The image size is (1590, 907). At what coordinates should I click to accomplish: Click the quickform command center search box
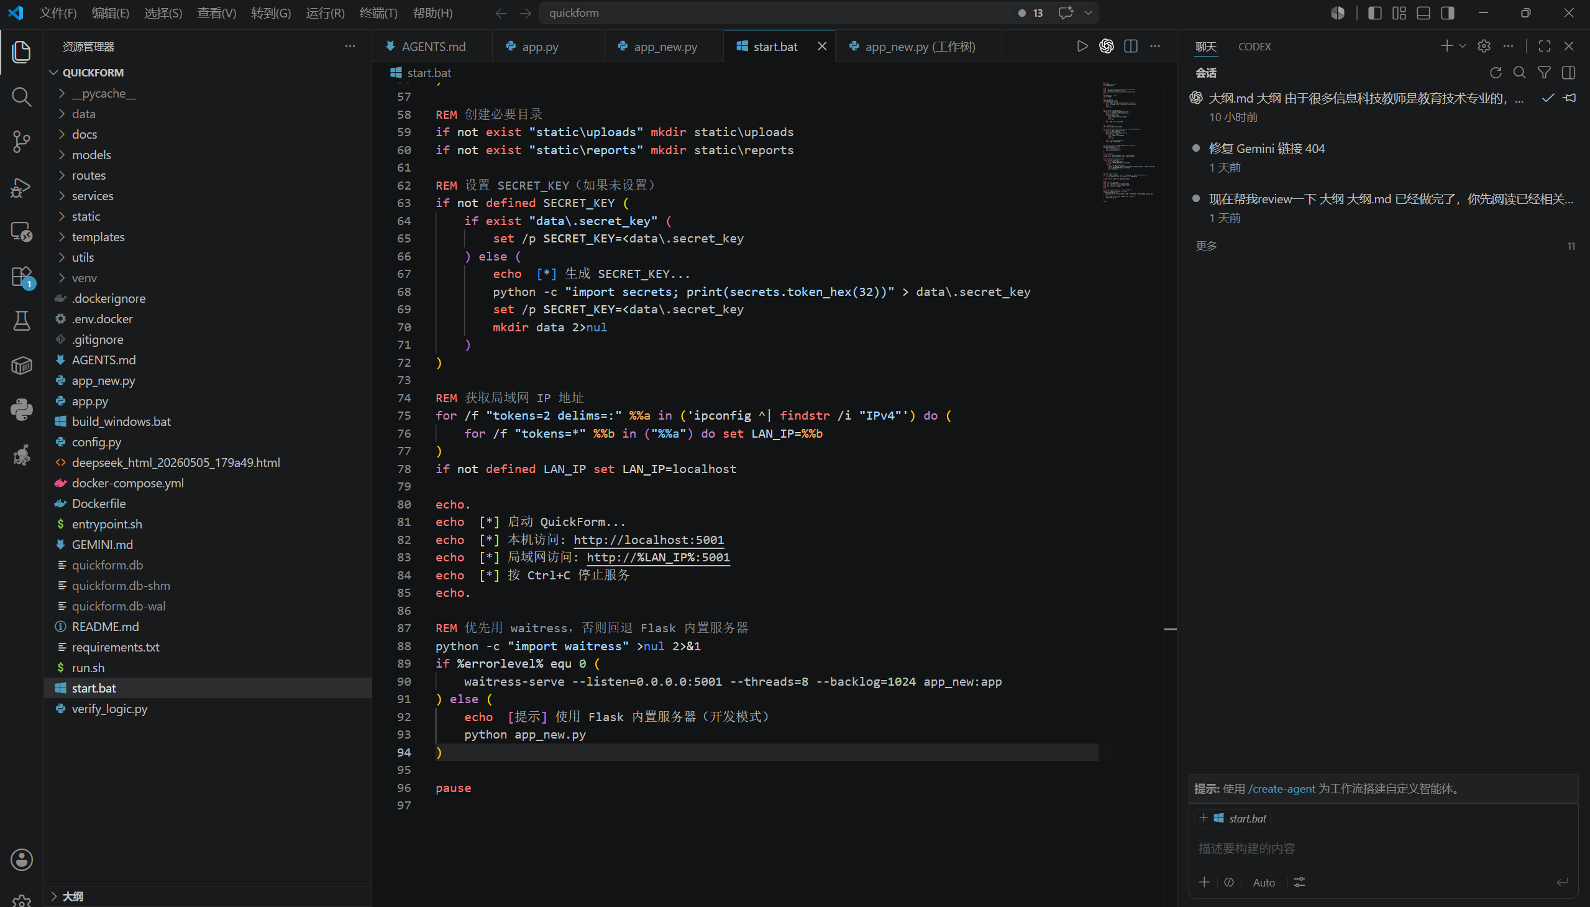point(775,13)
